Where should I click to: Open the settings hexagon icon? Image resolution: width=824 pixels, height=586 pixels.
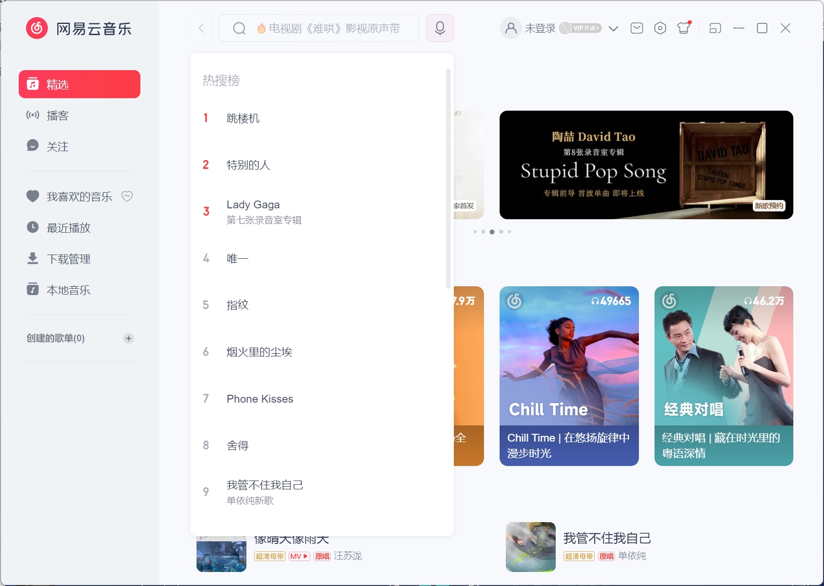[660, 28]
